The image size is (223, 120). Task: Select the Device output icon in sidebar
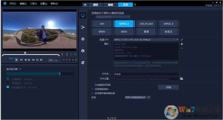[83, 27]
